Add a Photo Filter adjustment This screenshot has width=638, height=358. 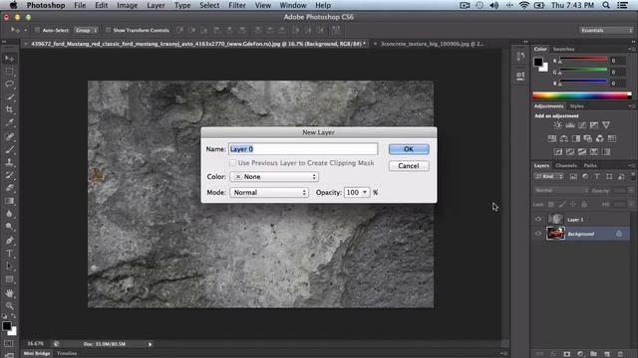pyautogui.click(x=587, y=139)
